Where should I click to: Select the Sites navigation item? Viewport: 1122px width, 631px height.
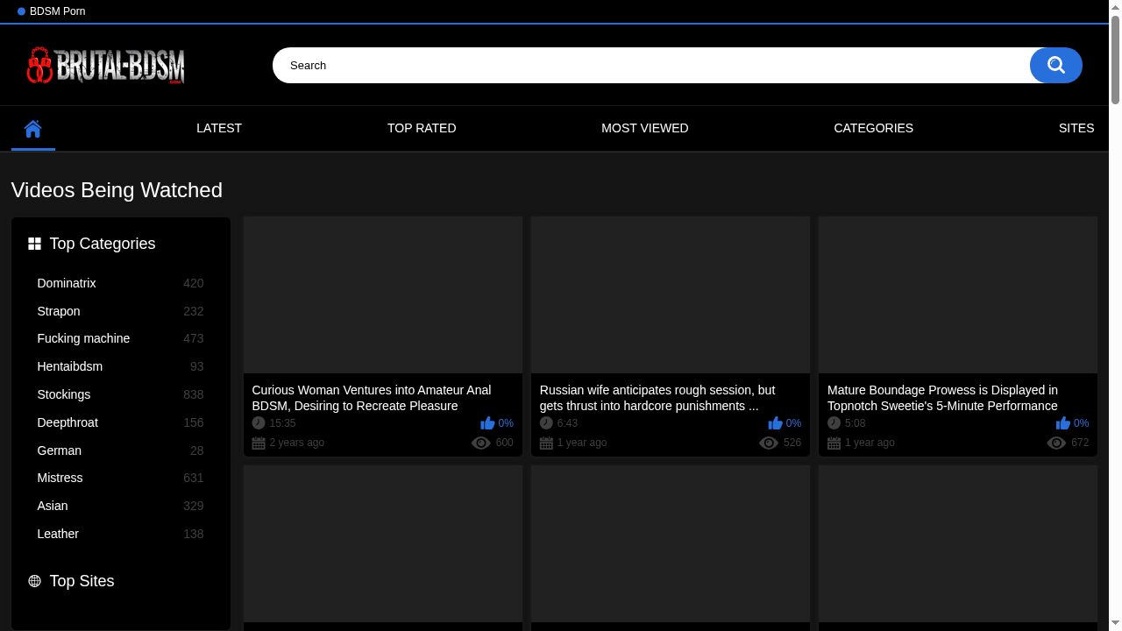(x=1076, y=128)
